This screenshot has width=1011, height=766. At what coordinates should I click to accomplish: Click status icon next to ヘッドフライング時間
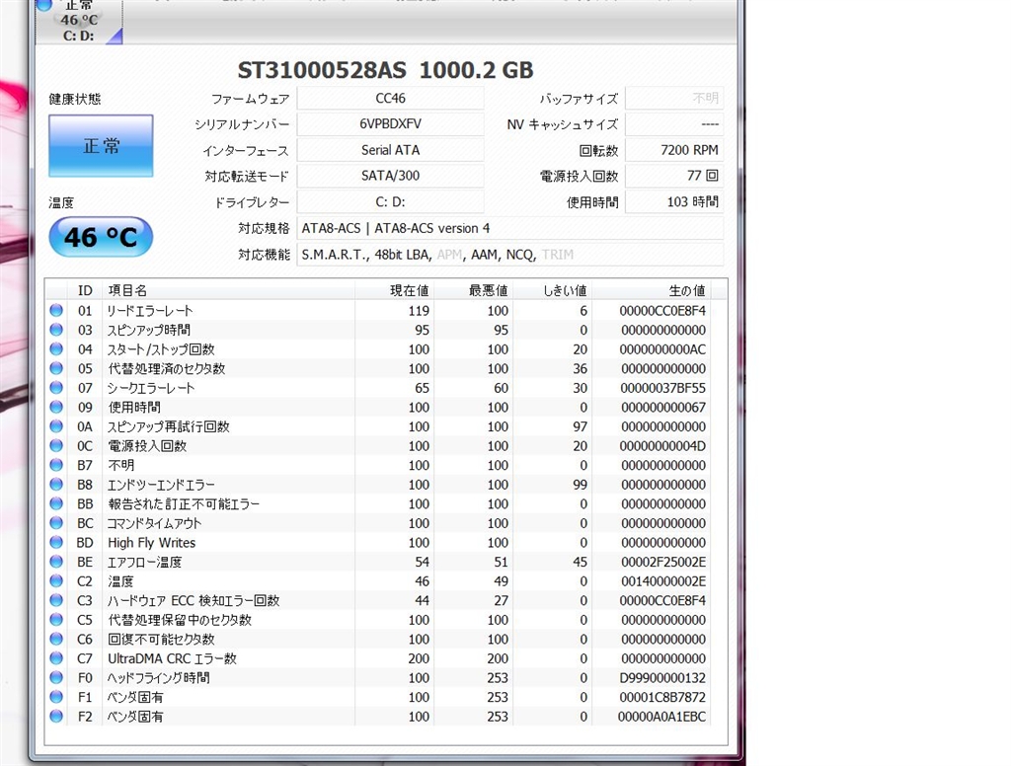click(x=56, y=678)
